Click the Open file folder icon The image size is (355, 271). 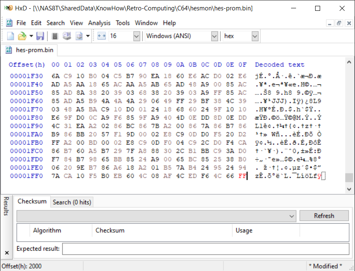pyautogui.click(x=22, y=36)
